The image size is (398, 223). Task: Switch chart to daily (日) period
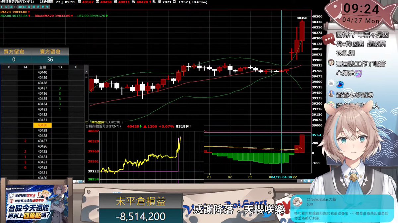tap(29, 7)
